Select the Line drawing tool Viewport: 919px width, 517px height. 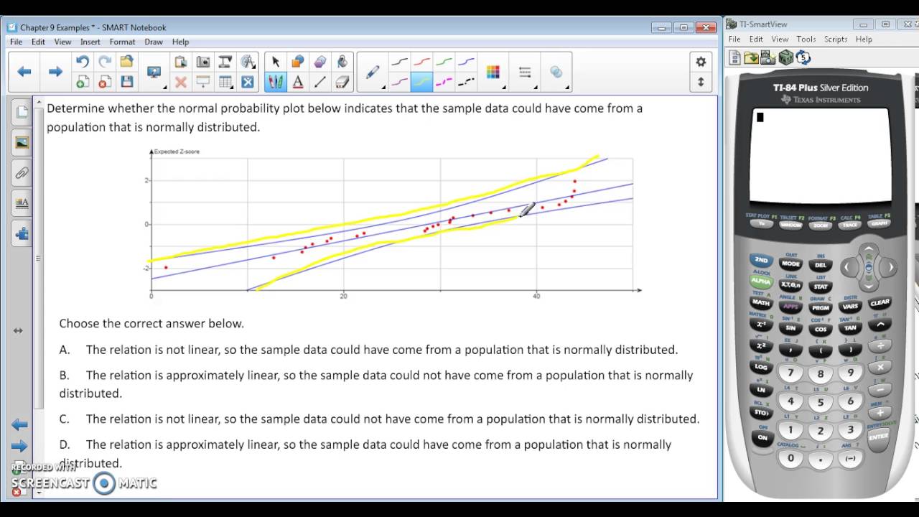click(x=320, y=82)
